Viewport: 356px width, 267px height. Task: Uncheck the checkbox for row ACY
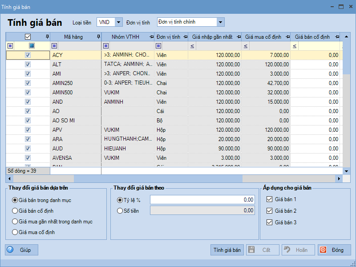pos(28,55)
